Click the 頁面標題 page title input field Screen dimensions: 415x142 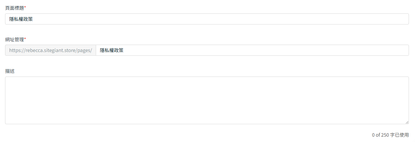click(x=207, y=19)
